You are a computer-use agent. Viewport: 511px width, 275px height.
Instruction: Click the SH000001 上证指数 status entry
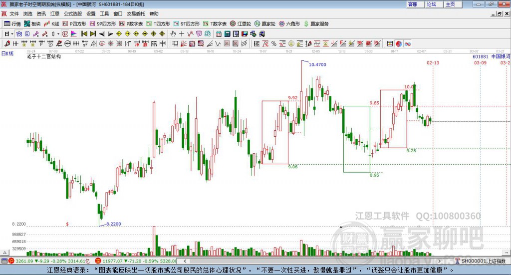coord(483,261)
